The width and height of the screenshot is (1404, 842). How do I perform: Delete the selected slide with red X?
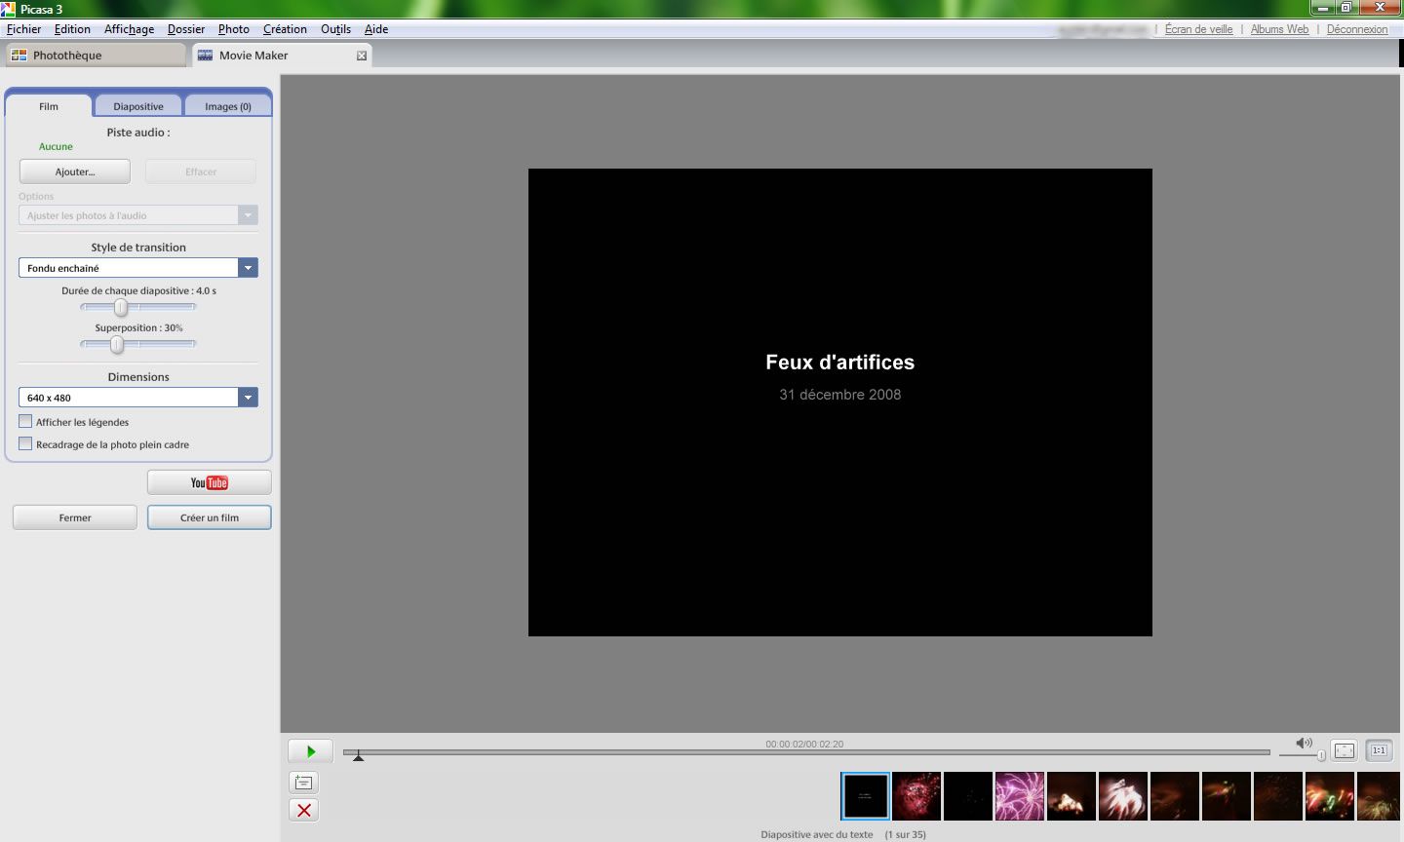pyautogui.click(x=304, y=810)
